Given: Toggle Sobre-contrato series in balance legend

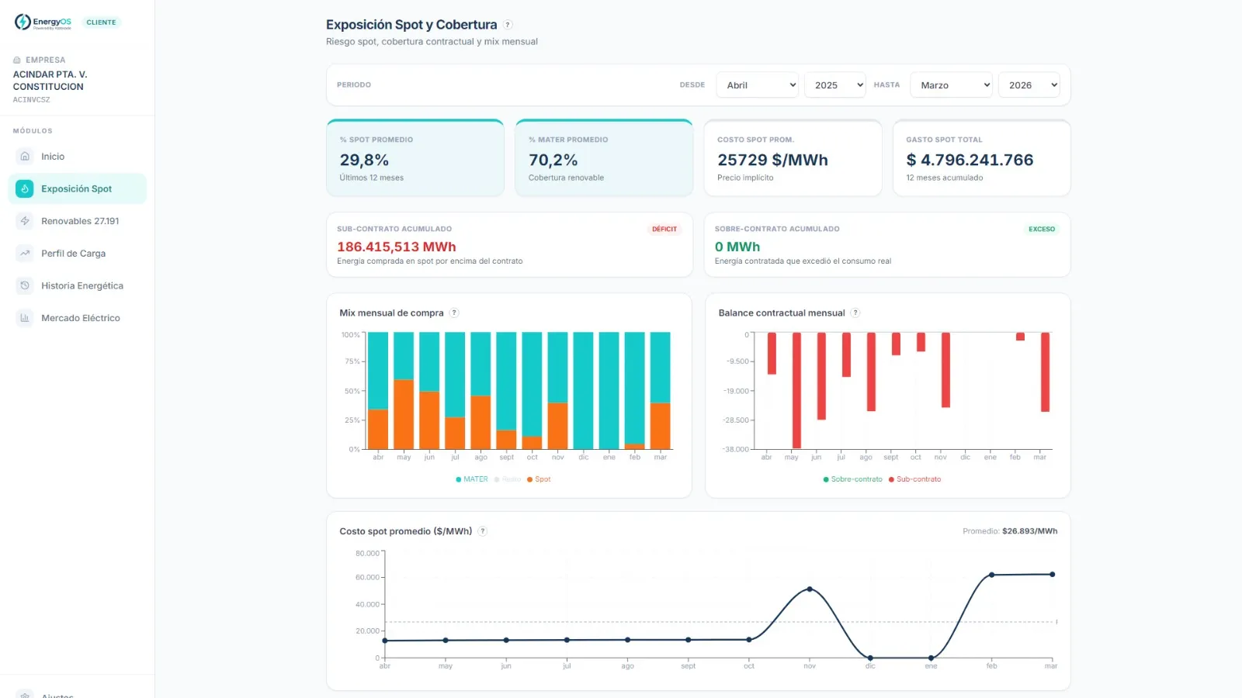Looking at the screenshot, I should (852, 479).
